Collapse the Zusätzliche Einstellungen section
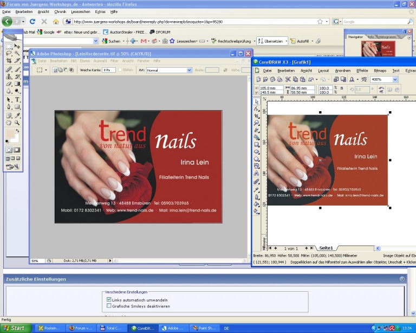This screenshot has width=416, height=333. 401,279
